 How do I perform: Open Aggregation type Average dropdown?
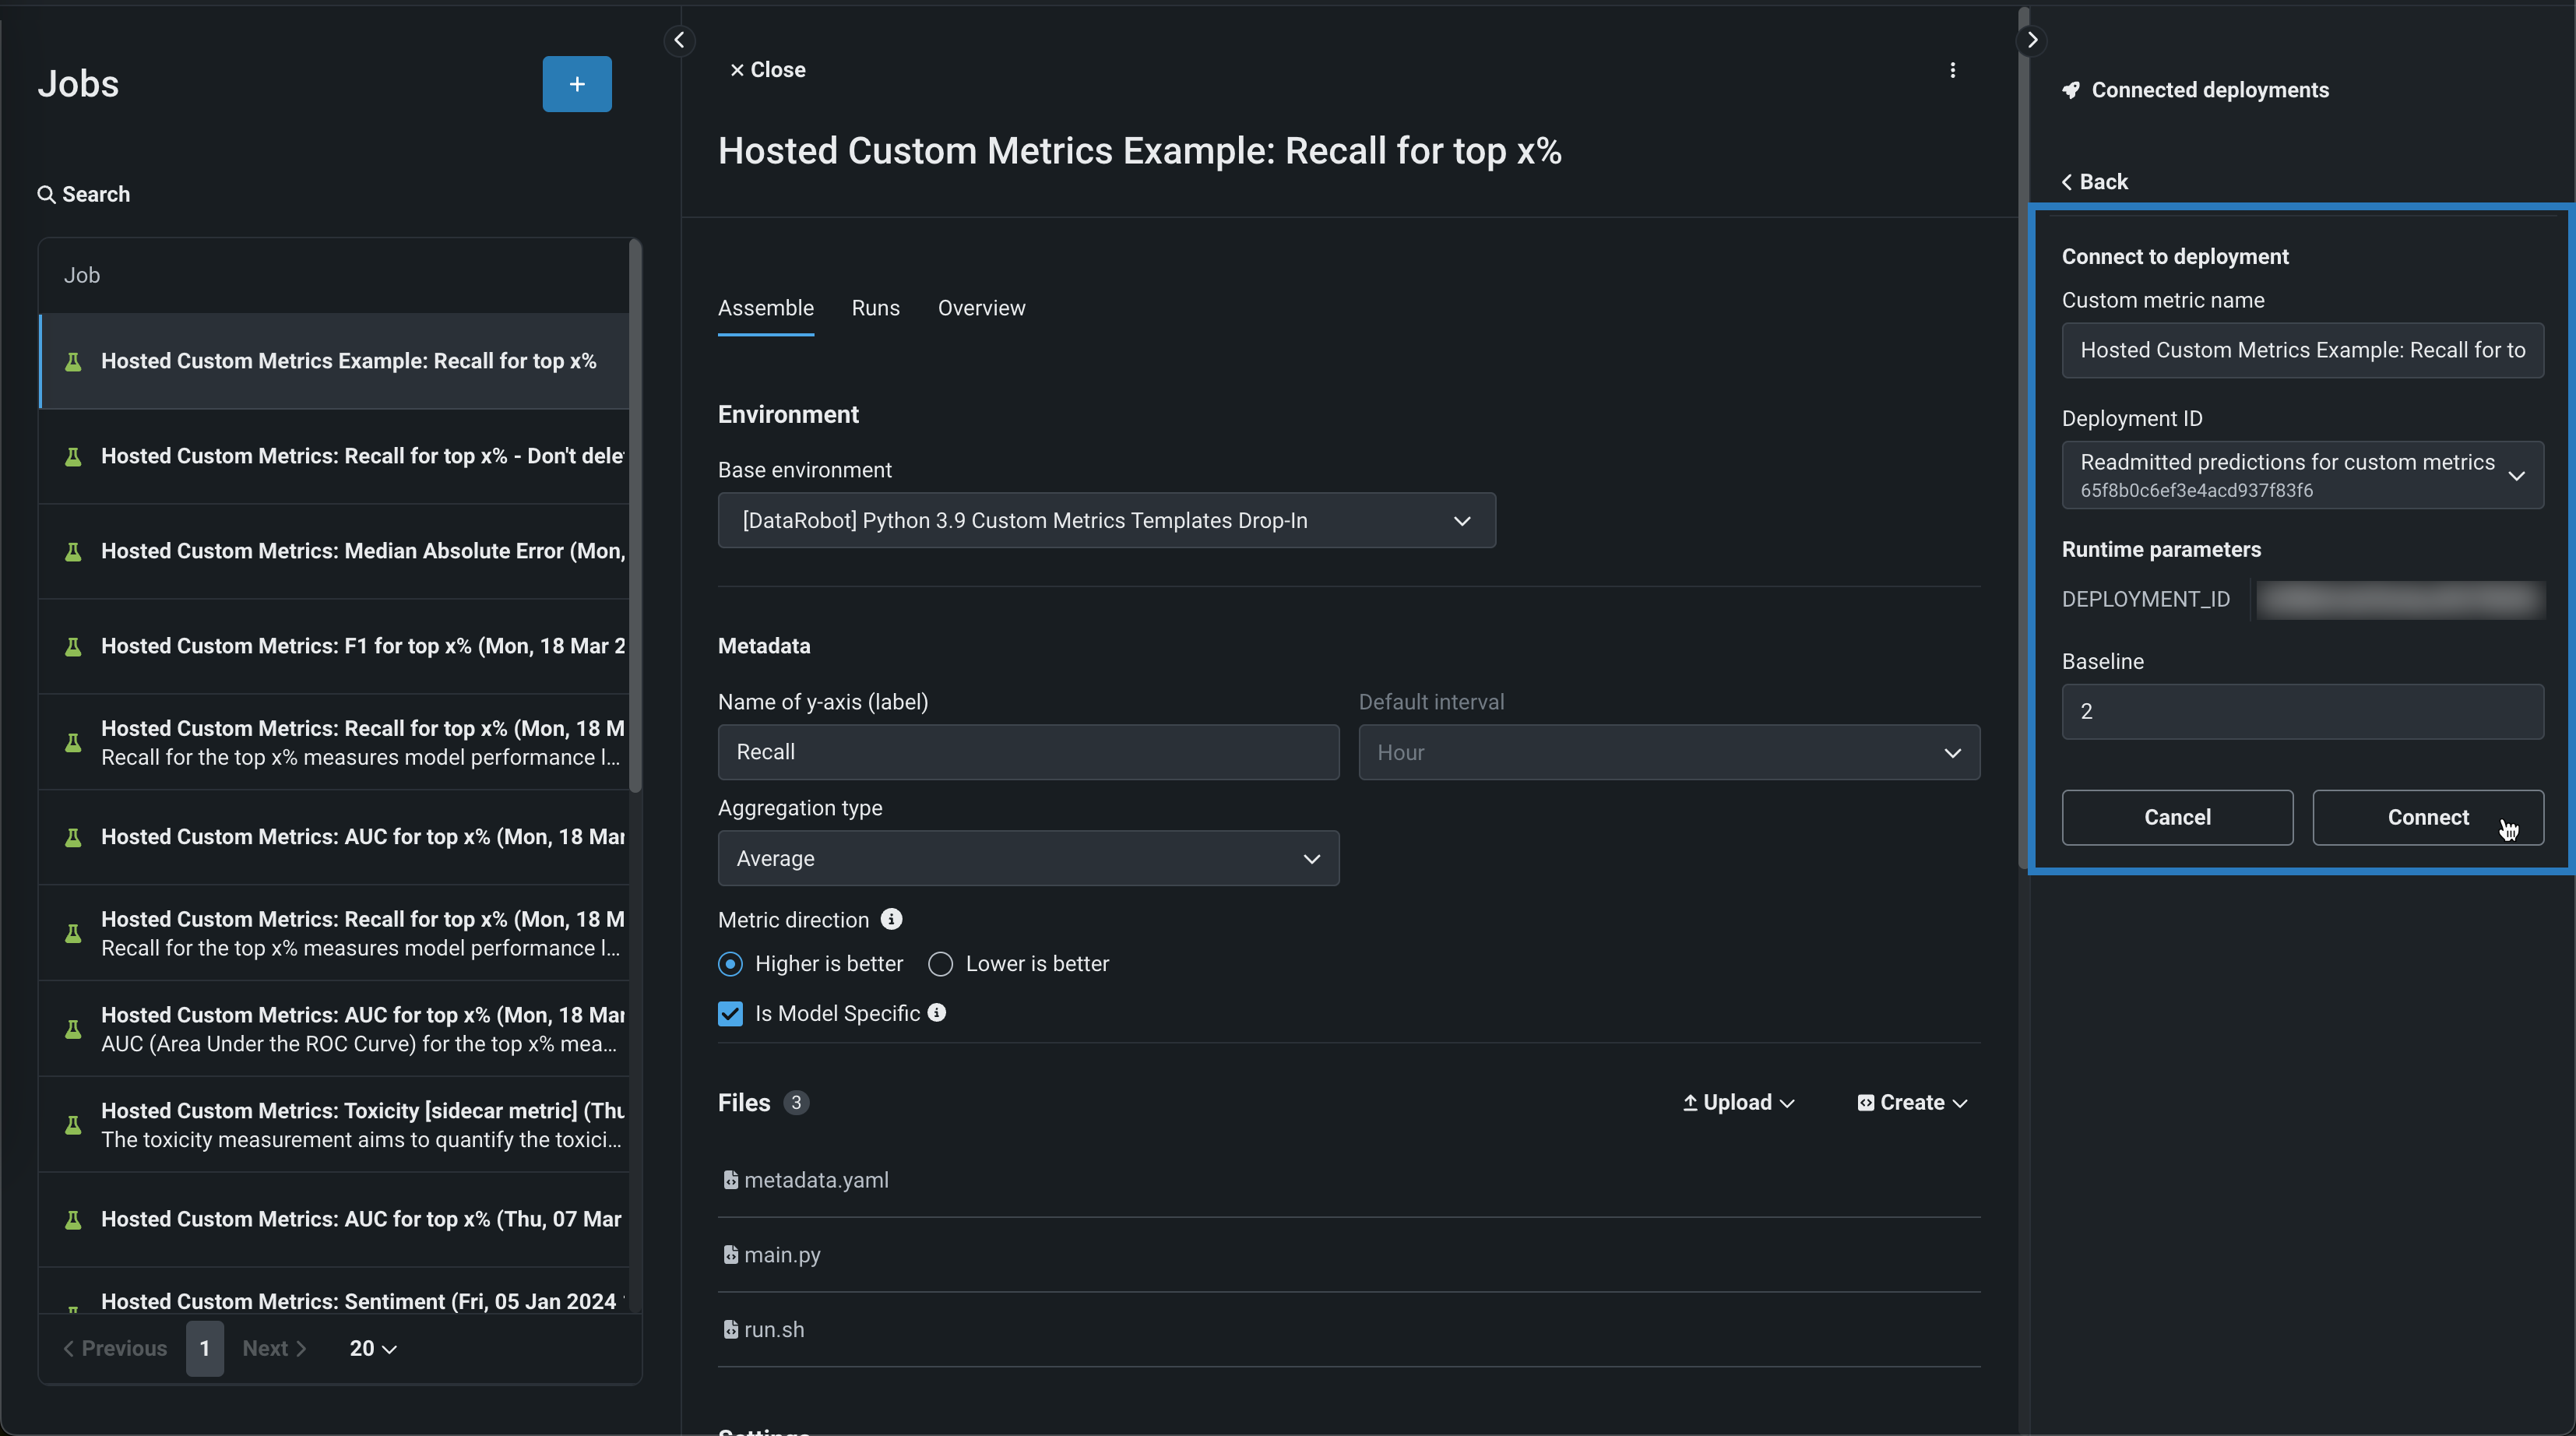[x=1027, y=858]
